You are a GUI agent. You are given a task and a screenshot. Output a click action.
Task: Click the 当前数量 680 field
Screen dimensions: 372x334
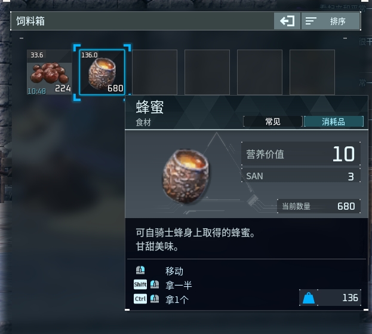(319, 206)
